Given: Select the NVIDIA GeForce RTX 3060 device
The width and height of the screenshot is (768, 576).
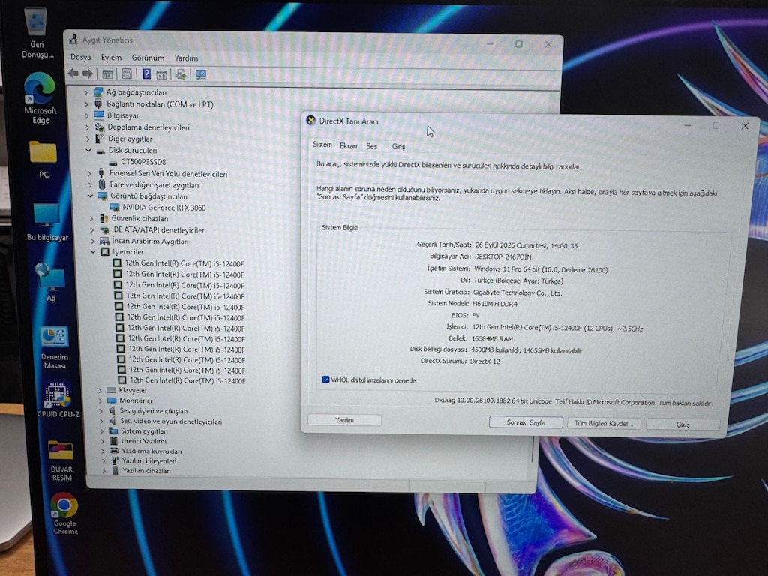Looking at the screenshot, I should (164, 208).
